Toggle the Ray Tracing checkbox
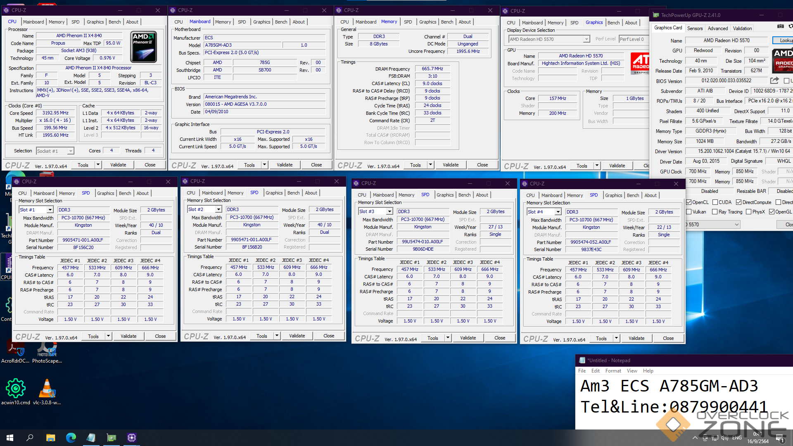Viewport: 793px width, 446px height. click(715, 212)
